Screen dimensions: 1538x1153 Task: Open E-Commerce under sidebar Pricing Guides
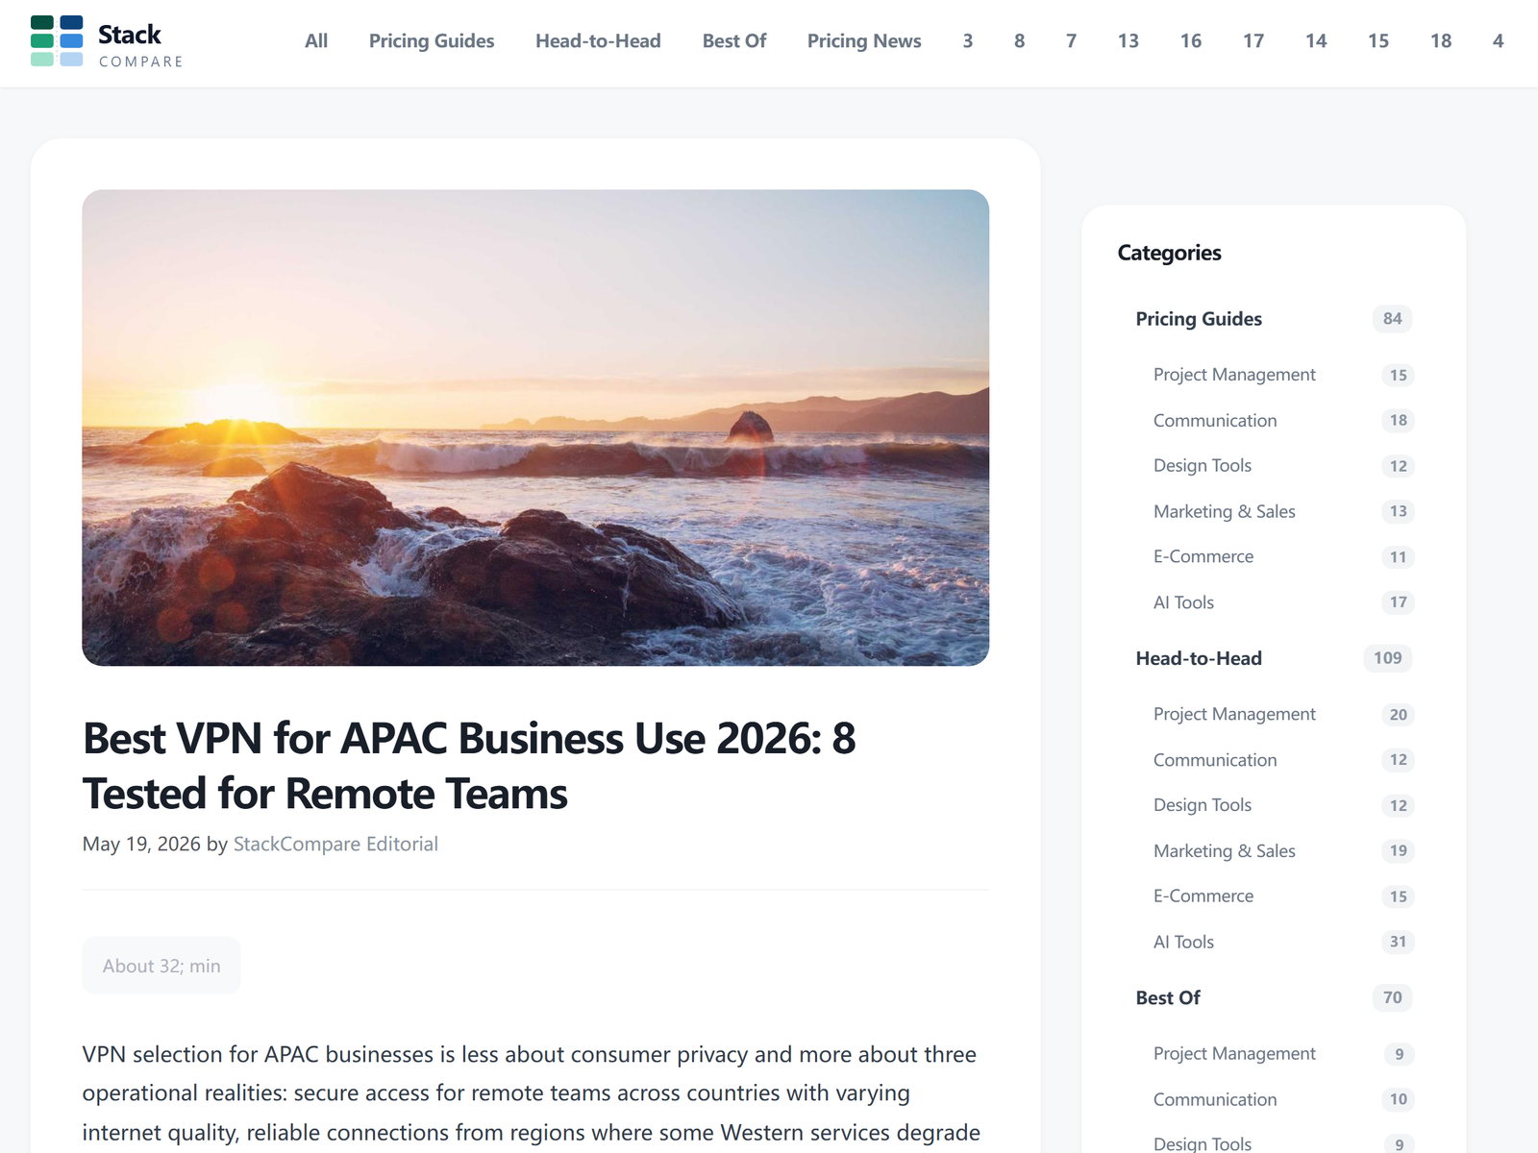(1203, 557)
